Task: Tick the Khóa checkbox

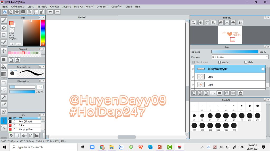Action: pyautogui.click(x=246, y=62)
